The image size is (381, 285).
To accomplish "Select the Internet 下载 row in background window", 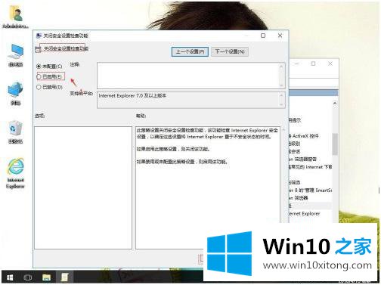I will pyautogui.click(x=310, y=167).
